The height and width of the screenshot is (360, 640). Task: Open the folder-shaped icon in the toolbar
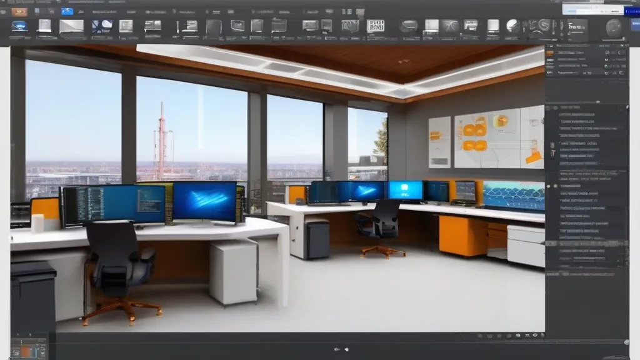279,26
